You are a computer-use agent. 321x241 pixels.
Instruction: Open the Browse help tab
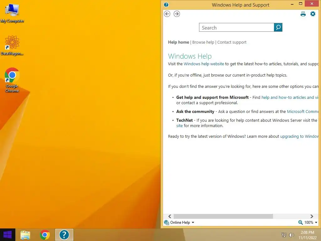click(203, 42)
